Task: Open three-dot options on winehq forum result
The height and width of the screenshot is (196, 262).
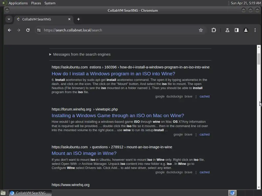Action: click(196, 135)
